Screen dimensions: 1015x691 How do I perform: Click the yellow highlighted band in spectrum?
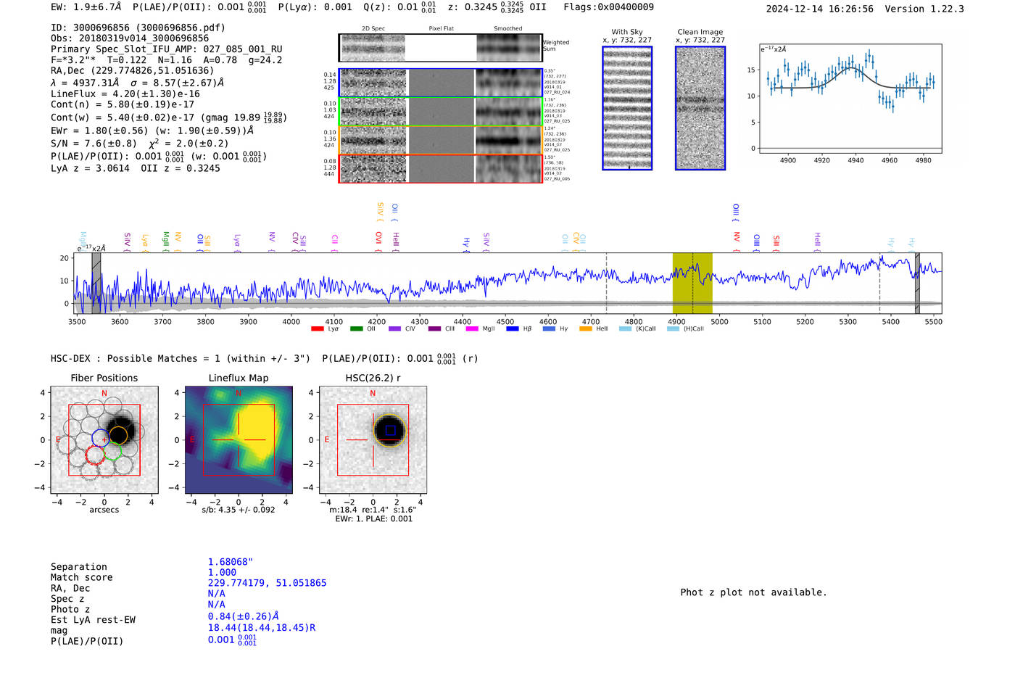tap(692, 283)
